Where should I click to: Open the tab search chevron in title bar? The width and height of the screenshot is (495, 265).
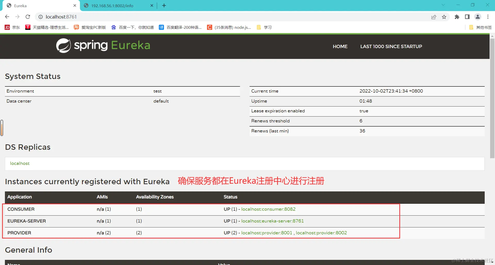click(x=443, y=5)
